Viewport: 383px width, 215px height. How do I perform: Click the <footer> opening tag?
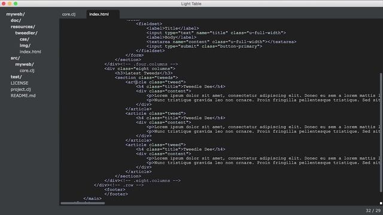115,190
